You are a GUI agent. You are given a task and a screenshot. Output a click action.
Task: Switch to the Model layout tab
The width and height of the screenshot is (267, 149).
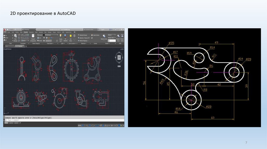(6, 123)
